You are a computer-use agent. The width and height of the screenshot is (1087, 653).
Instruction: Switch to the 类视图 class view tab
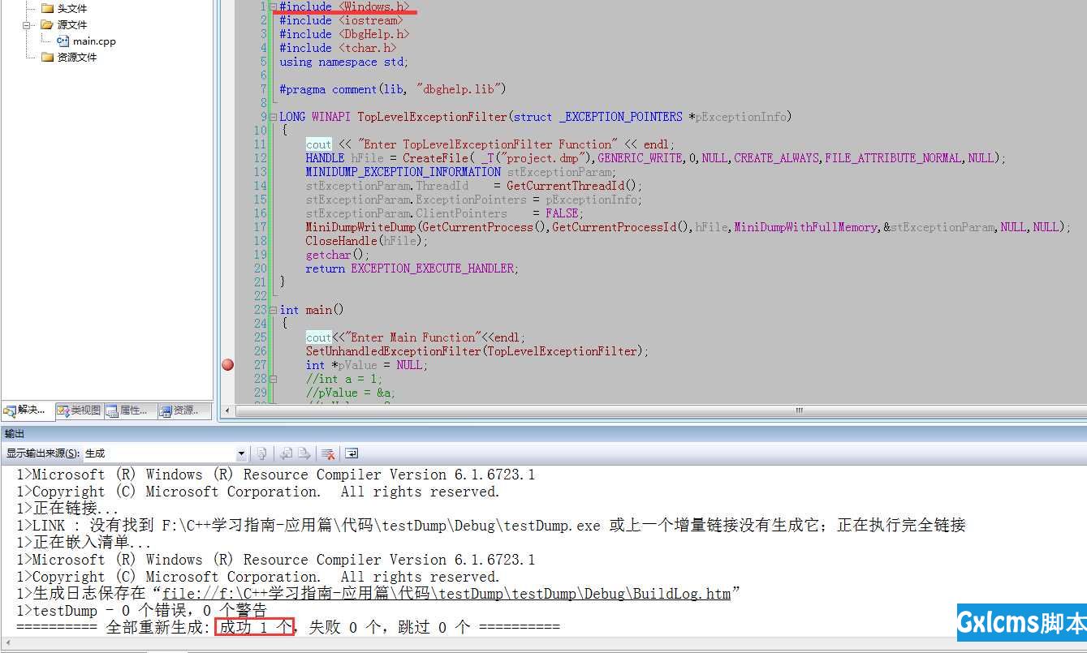coord(79,410)
